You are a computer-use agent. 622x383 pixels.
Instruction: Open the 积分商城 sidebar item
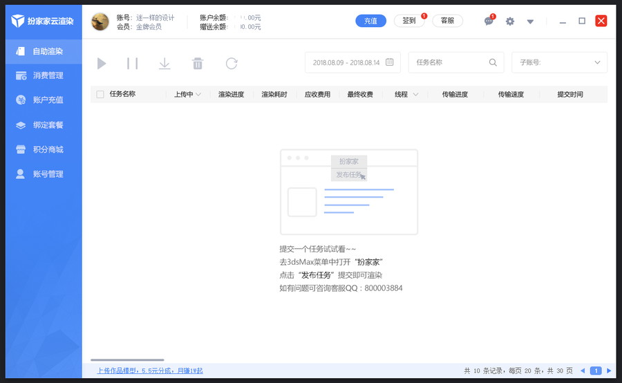point(48,149)
